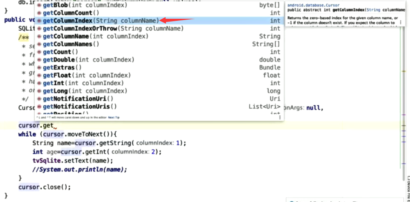
Task: Choose getNotificationUris() completion entry
Action: click(x=159, y=107)
